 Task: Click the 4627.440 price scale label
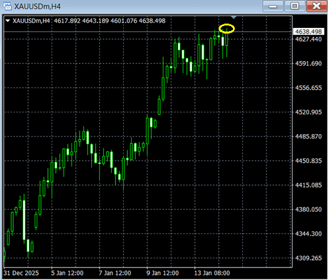pos(308,39)
